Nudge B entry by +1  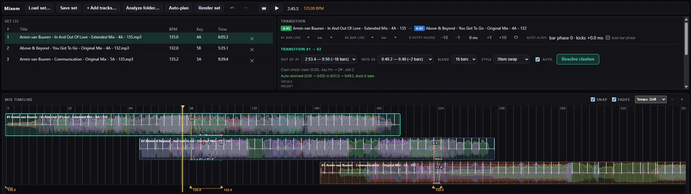[x=489, y=38]
